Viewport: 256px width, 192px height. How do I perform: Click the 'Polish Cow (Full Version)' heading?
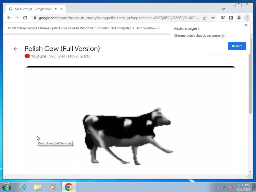62,49
